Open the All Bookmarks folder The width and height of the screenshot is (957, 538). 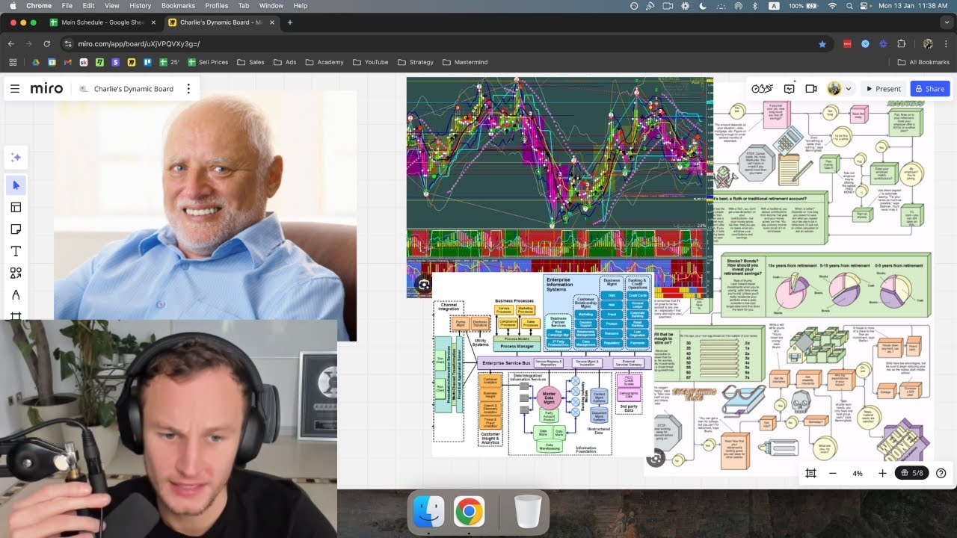[x=922, y=62]
